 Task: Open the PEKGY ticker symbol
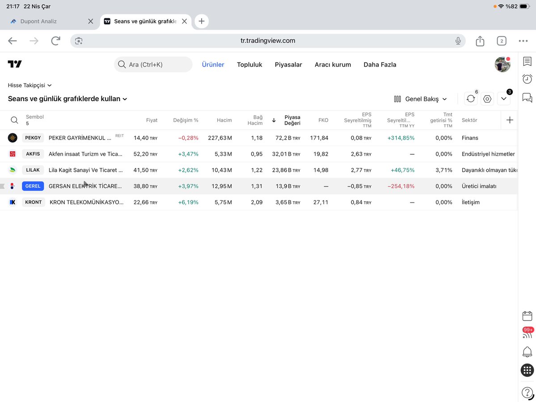(33, 138)
